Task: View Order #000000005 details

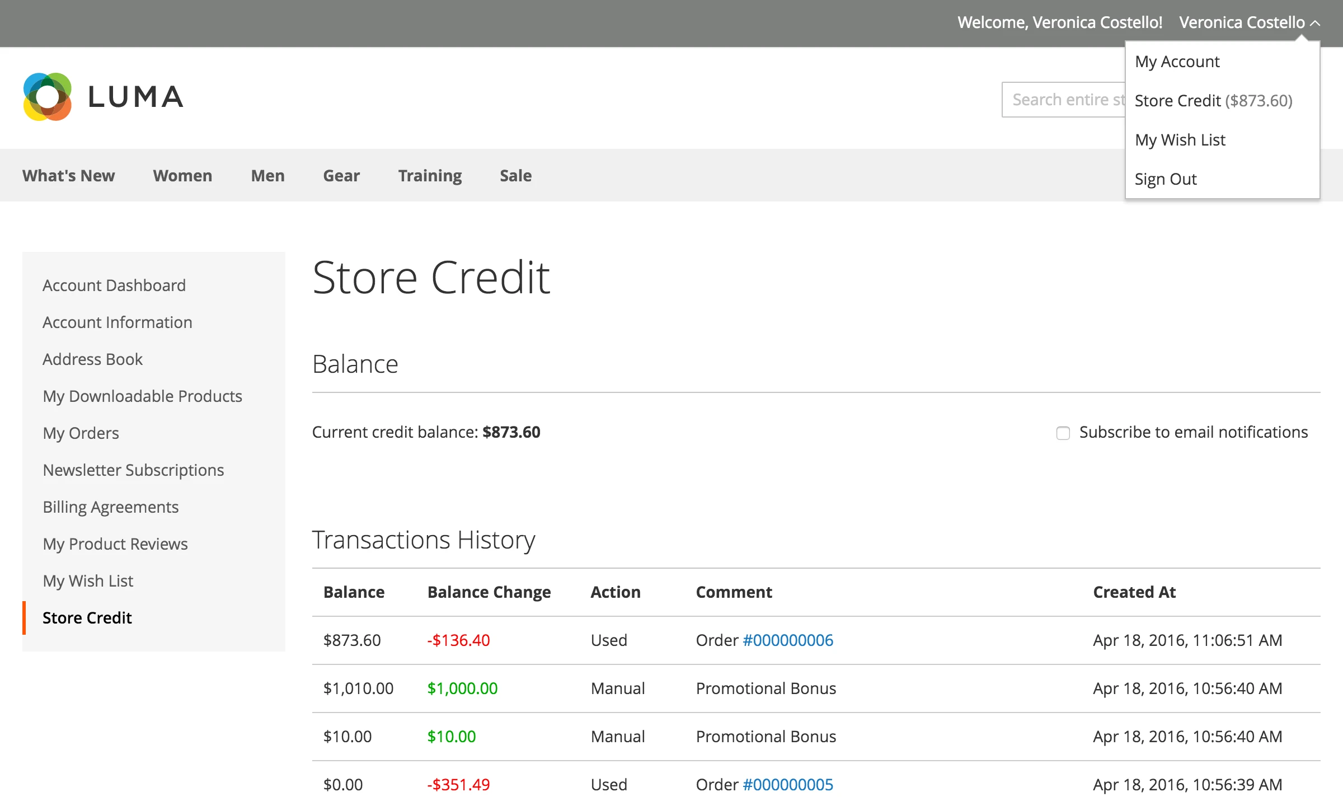Action: [787, 784]
